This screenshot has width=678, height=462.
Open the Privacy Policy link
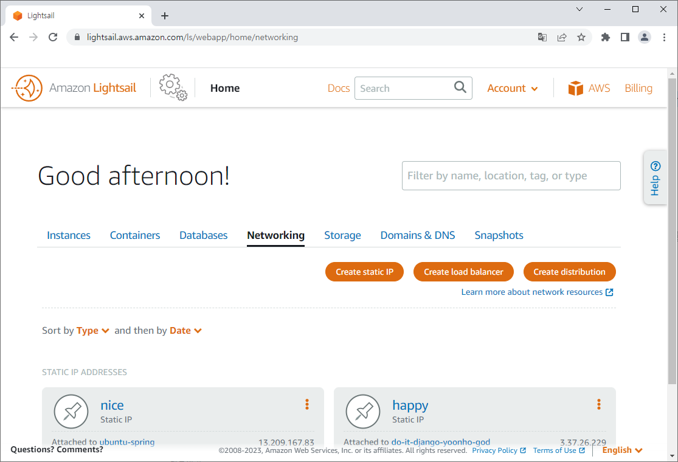[499, 450]
